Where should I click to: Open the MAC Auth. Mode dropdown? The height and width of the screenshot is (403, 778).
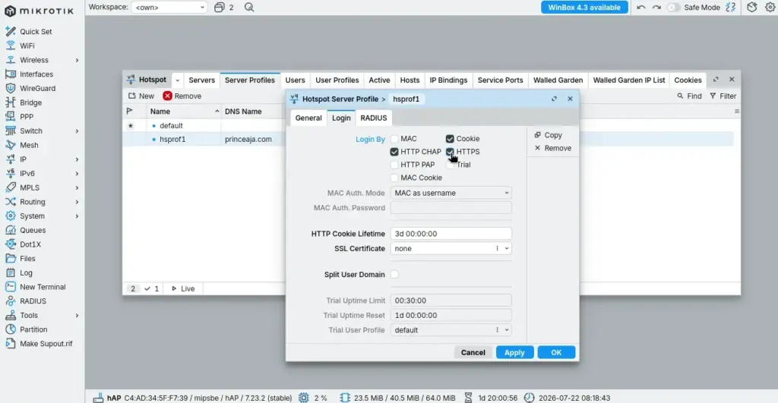pyautogui.click(x=451, y=193)
